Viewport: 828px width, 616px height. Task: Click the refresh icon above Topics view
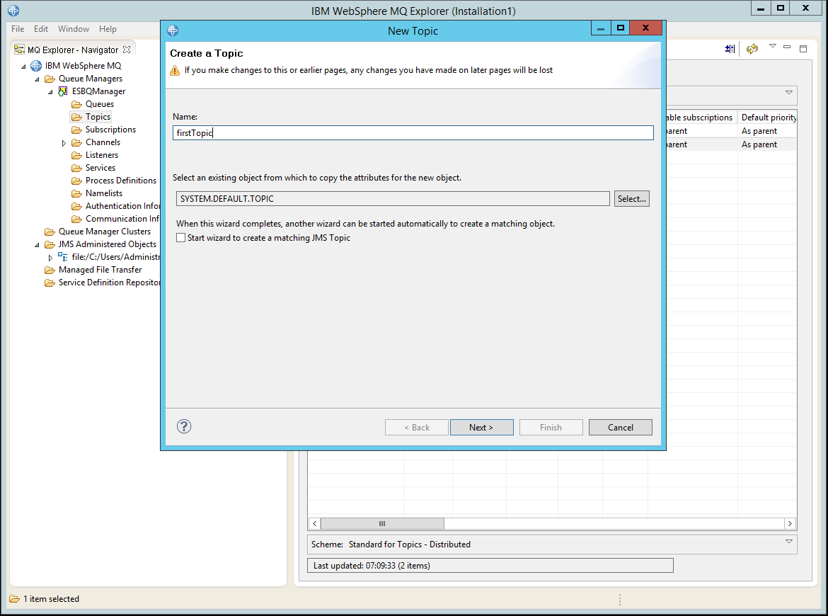tap(752, 49)
